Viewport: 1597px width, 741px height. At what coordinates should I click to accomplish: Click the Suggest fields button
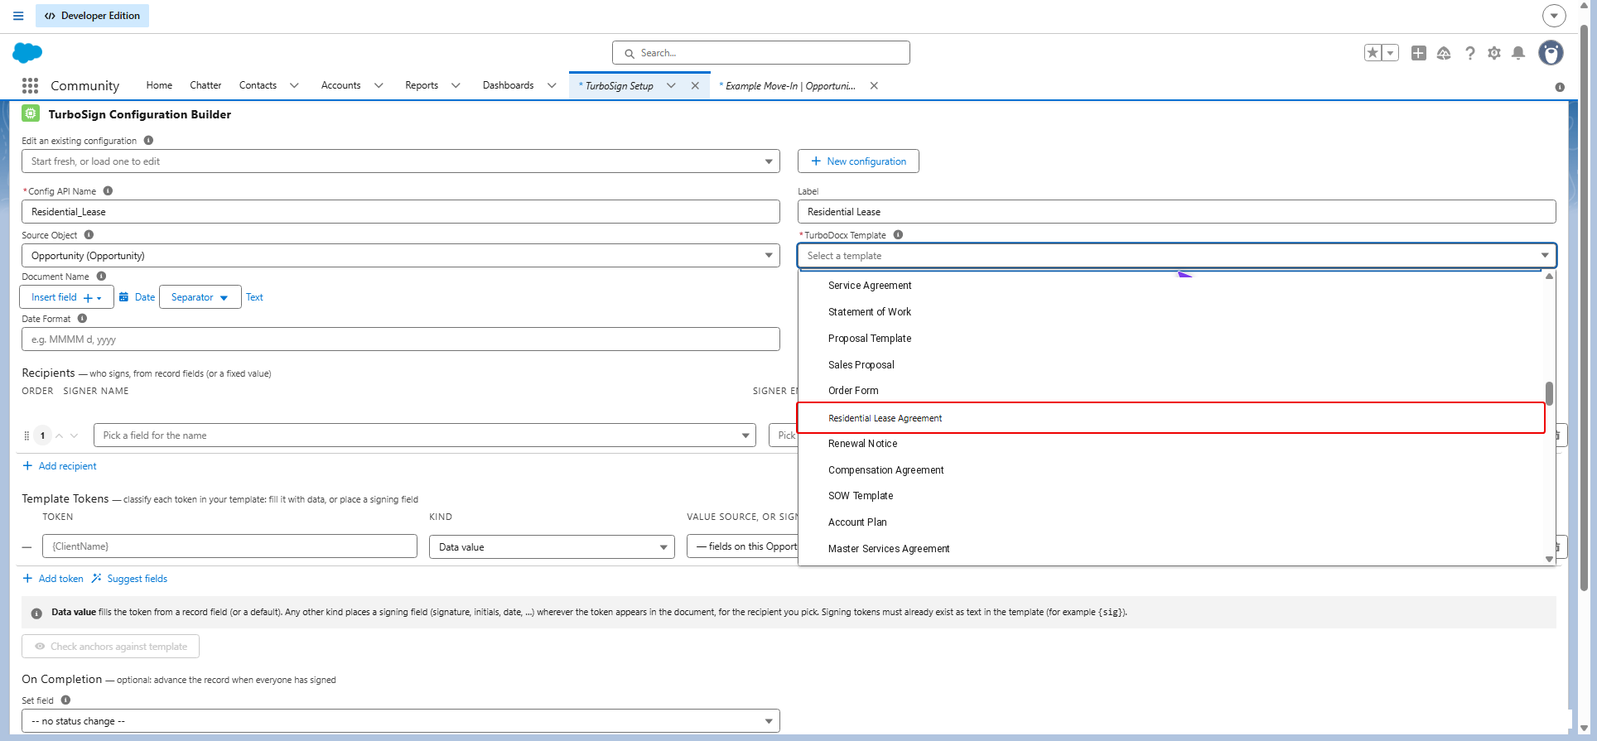[130, 579]
